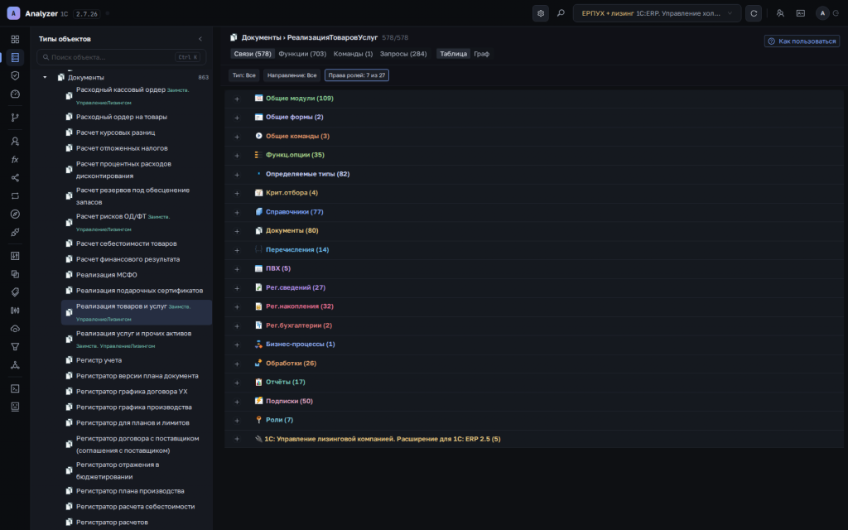
Task: Click the Как пользоваться help button
Action: [x=802, y=41]
